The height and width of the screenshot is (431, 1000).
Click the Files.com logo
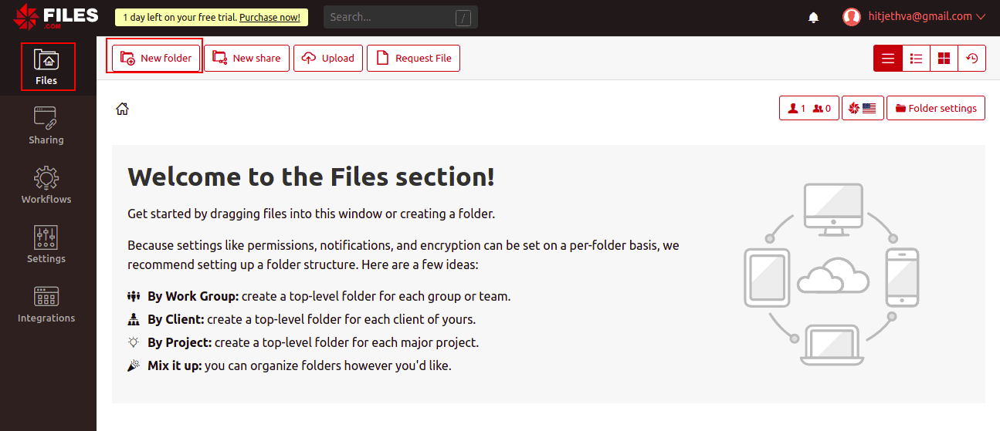(x=56, y=16)
